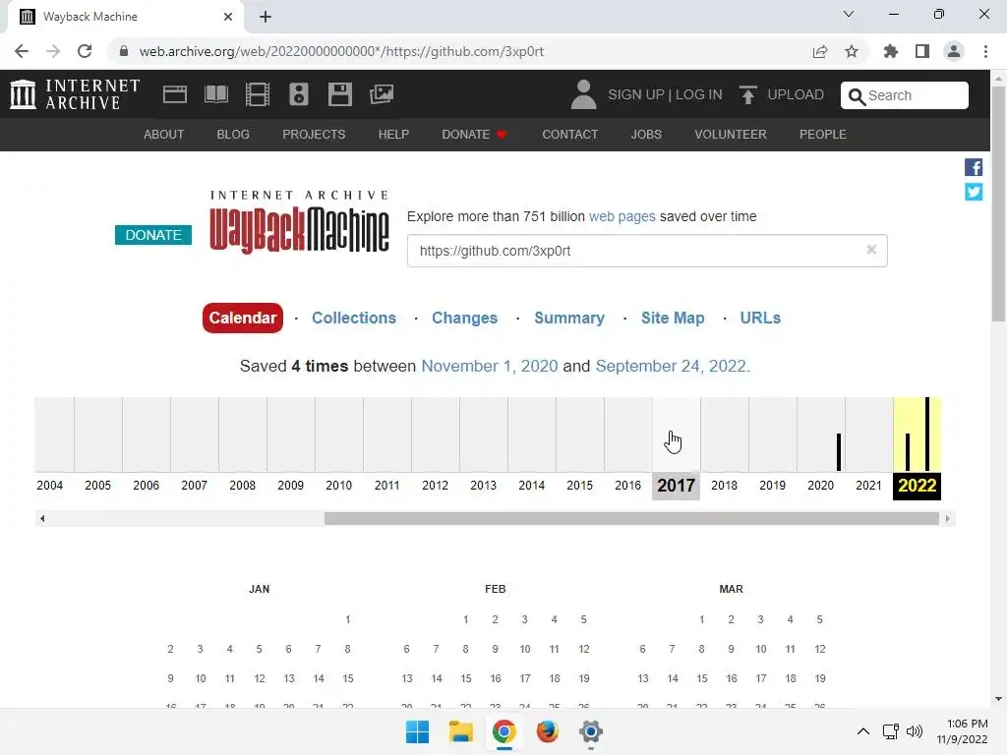Switch to the URLs tab
Viewport: 1007px width, 755px height.
pyautogui.click(x=760, y=318)
